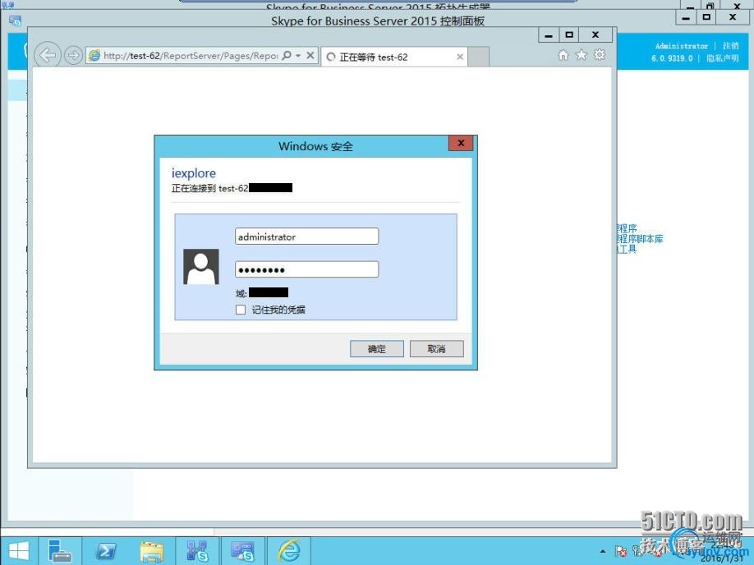Image resolution: width=754 pixels, height=565 pixels.
Task: Click the '正在连接到 test-62' text
Action: coord(210,189)
